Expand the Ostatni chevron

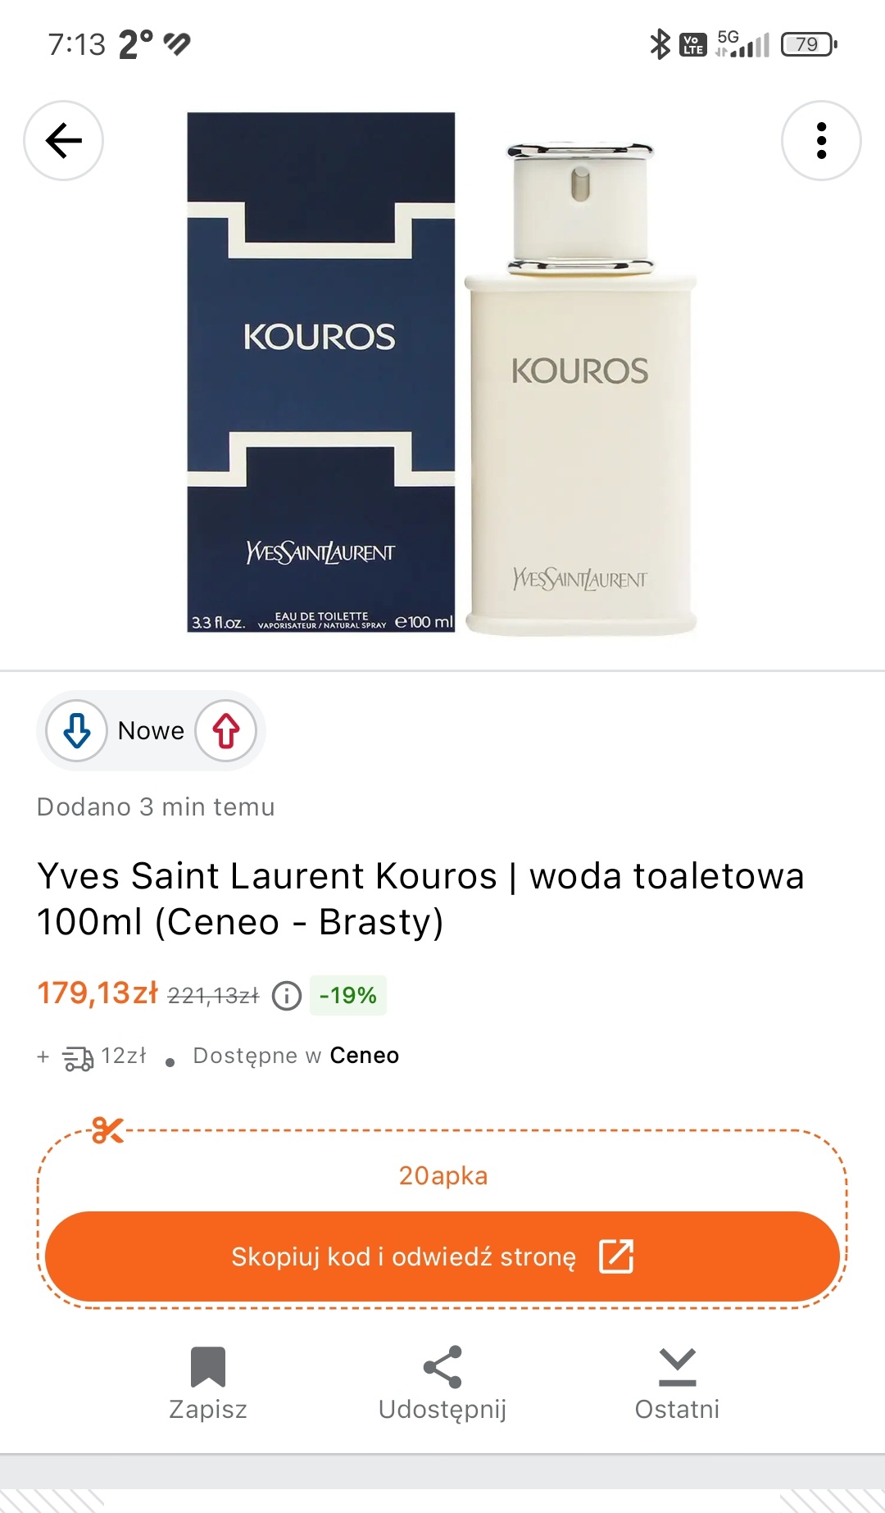click(x=677, y=1366)
